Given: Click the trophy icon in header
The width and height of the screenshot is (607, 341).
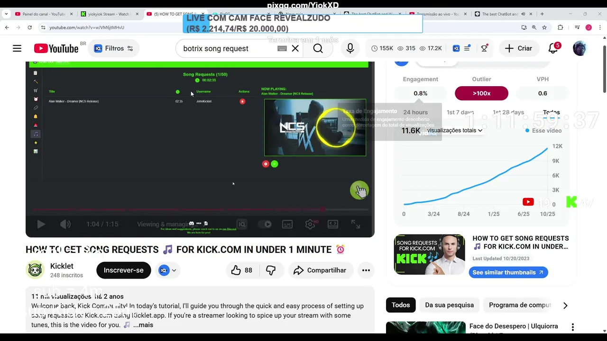Looking at the screenshot, I should 484,48.
